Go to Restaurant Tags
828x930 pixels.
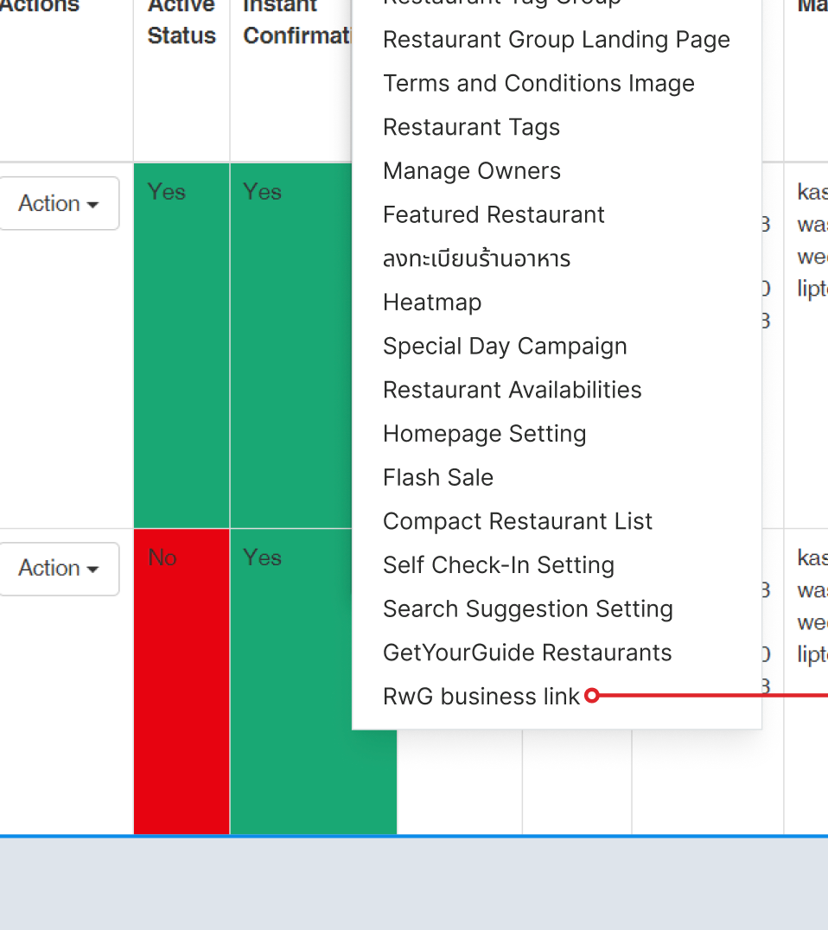(x=471, y=128)
